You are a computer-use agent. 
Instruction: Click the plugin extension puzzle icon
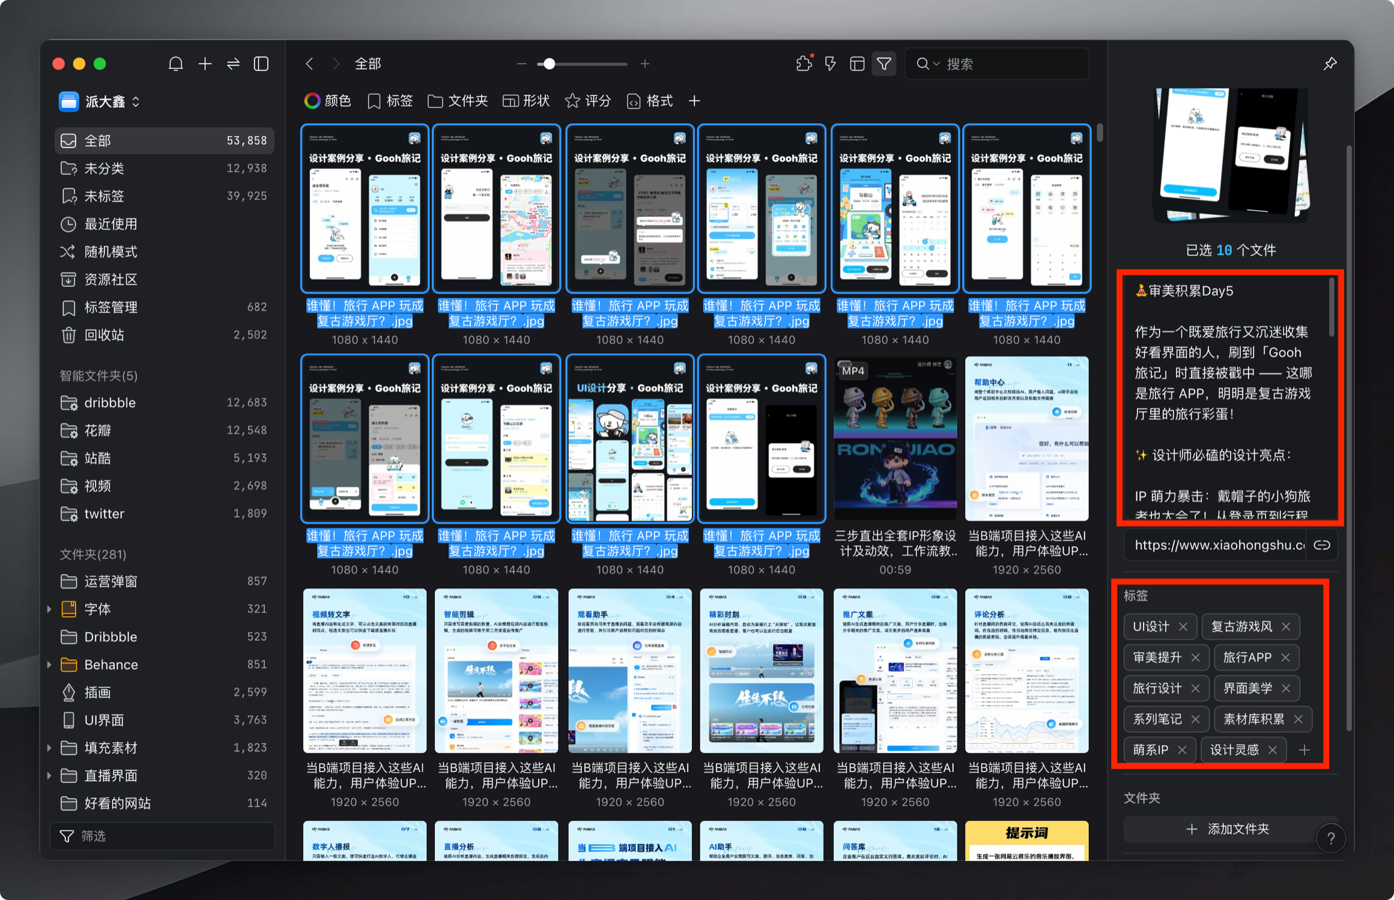pos(803,64)
